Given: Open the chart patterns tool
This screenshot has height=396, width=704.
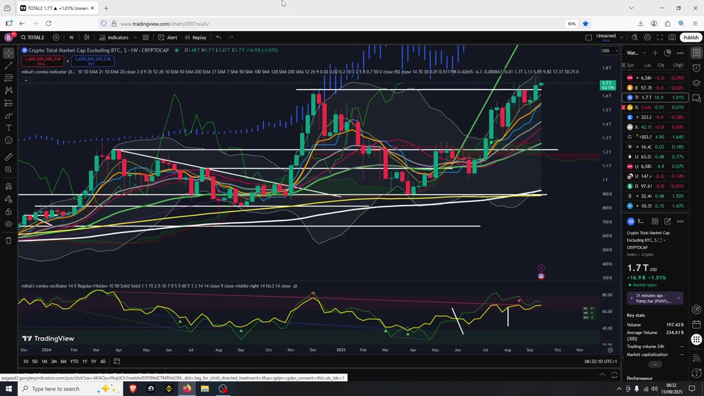Looking at the screenshot, I should click(x=8, y=90).
